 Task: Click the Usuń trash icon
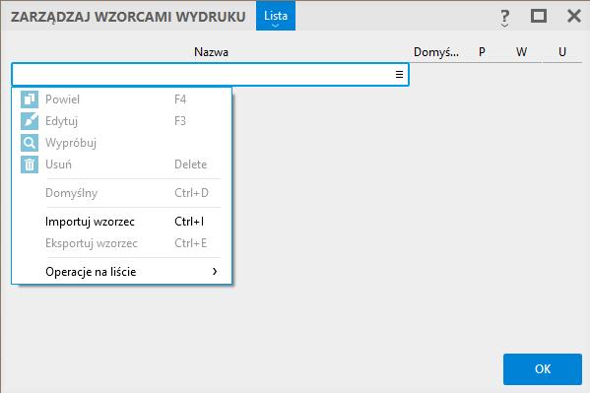pyautogui.click(x=30, y=164)
